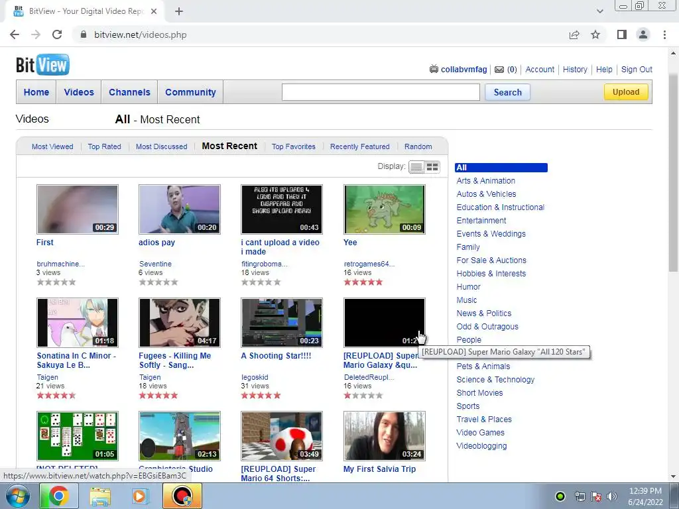
Task: Open new tab with plus icon
Action: point(179,11)
